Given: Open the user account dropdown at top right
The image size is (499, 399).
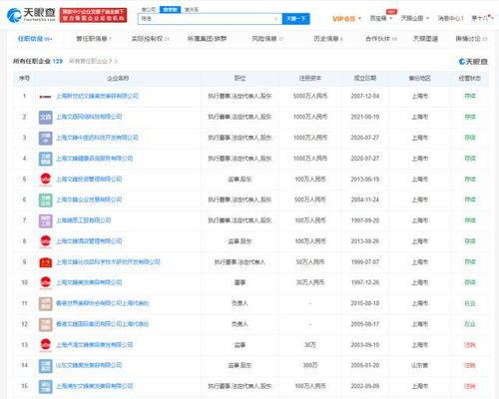Looking at the screenshot, I should (x=482, y=18).
